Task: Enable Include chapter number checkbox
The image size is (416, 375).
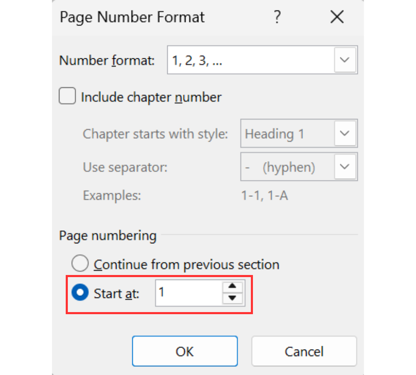Action: coord(67,96)
